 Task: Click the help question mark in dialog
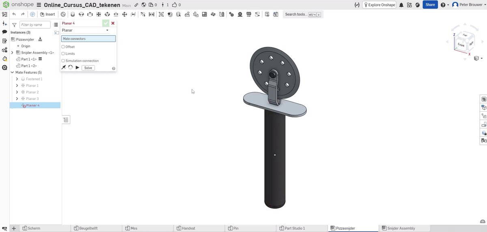click(113, 68)
